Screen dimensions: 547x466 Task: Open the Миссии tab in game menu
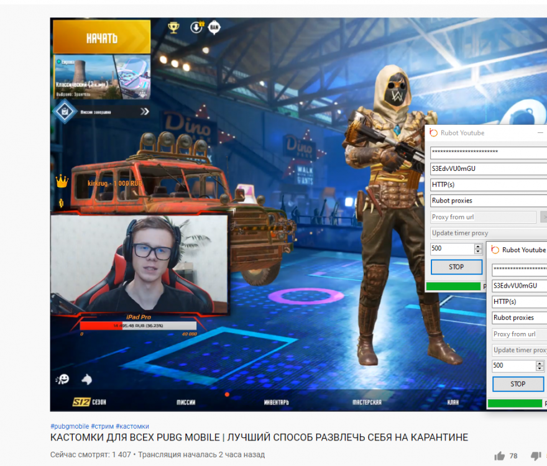(186, 402)
